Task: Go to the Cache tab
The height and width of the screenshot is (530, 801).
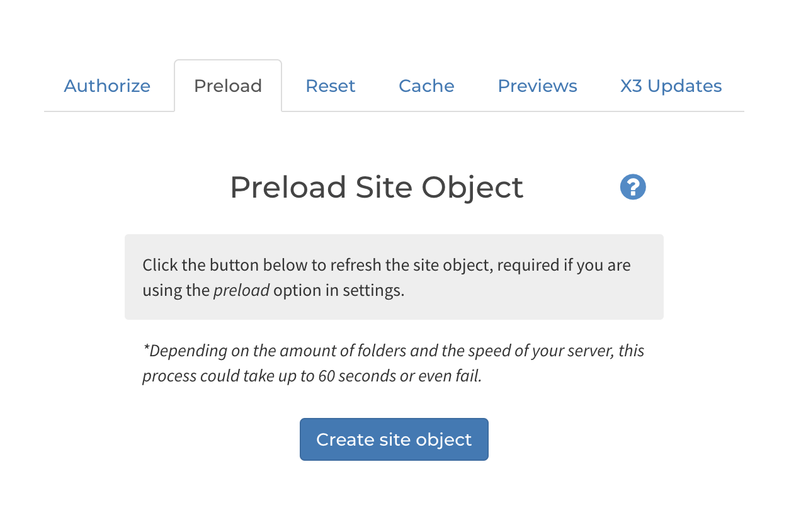Action: 426,86
